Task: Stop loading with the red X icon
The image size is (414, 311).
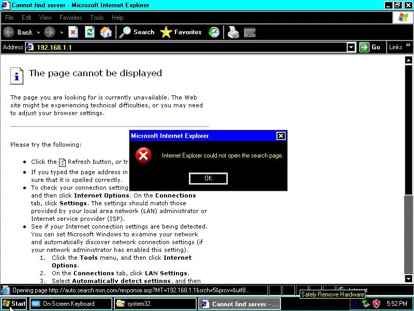Action: pyautogui.click(x=73, y=32)
